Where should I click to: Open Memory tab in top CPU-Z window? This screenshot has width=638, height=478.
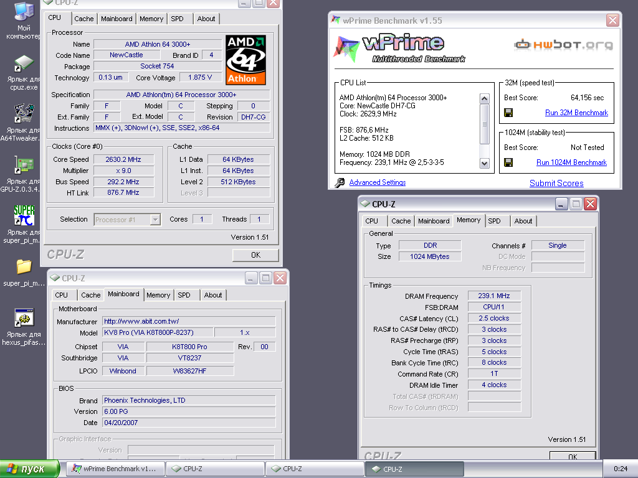pos(151,19)
